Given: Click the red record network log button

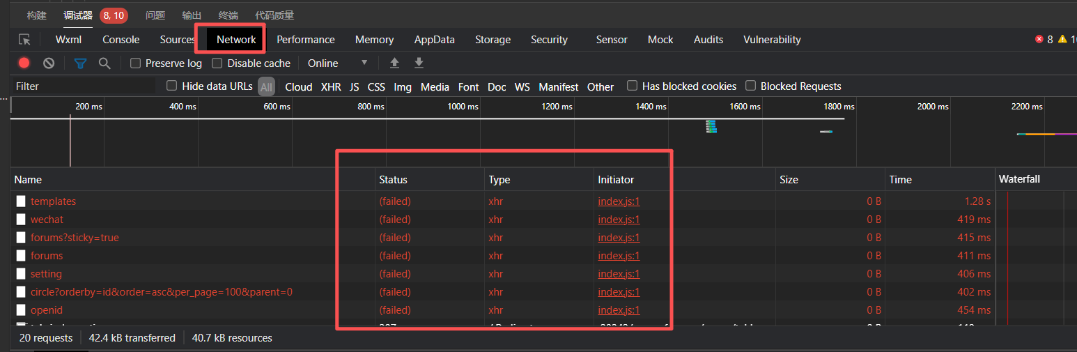Looking at the screenshot, I should pos(24,63).
